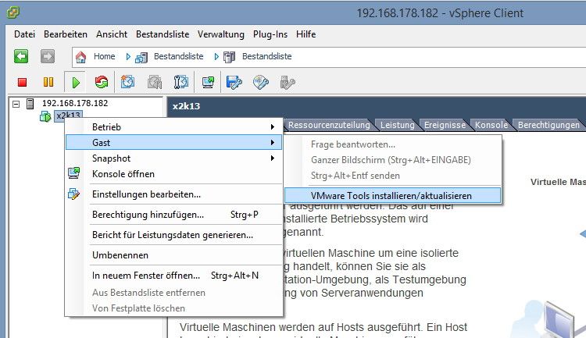Collapse the 192.168.178.182 host tree node
Image resolution: width=586 pixels, height=338 pixels.
click(x=16, y=104)
